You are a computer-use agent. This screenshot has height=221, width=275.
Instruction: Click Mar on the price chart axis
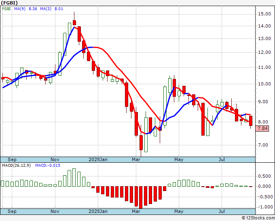136,159
